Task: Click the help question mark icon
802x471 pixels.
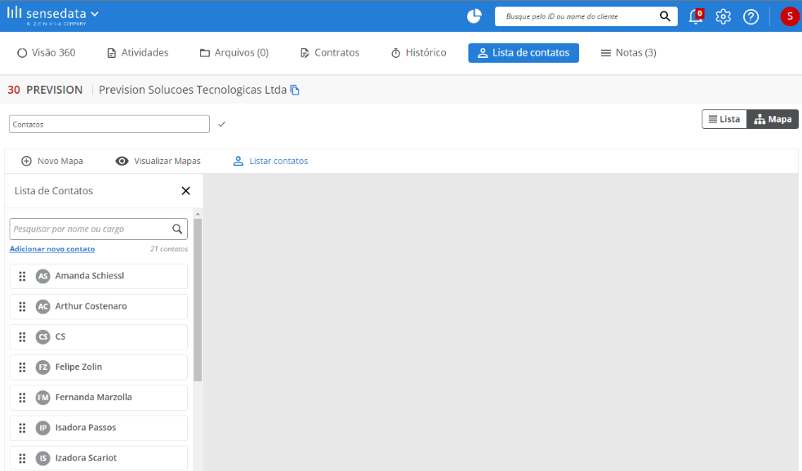Action: click(x=751, y=17)
